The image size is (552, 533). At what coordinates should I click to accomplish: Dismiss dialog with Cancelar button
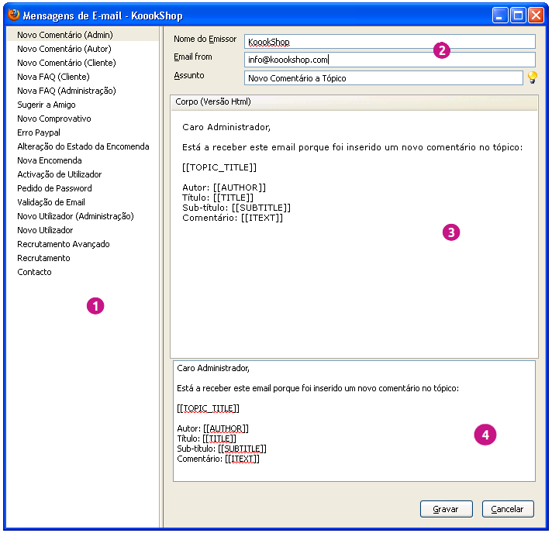pos(508,509)
